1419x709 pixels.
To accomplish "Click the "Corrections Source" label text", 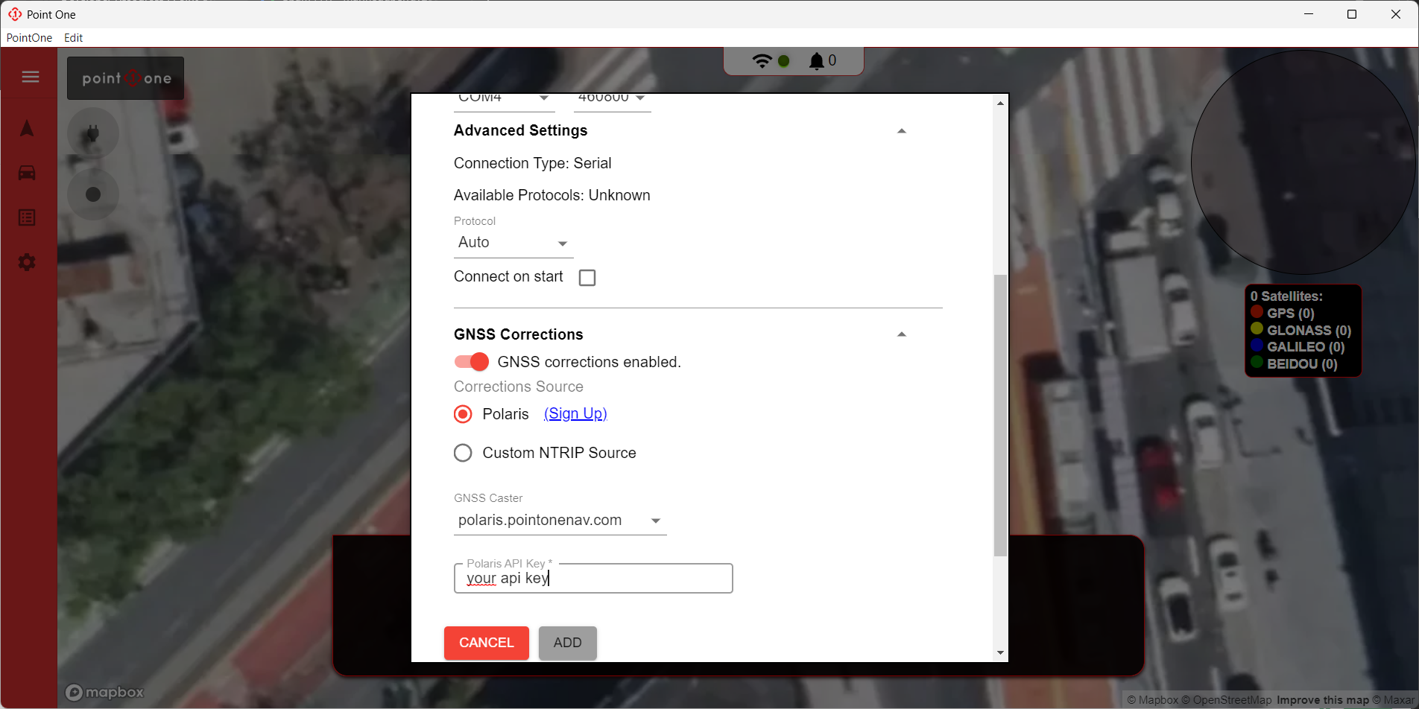I will [519, 387].
